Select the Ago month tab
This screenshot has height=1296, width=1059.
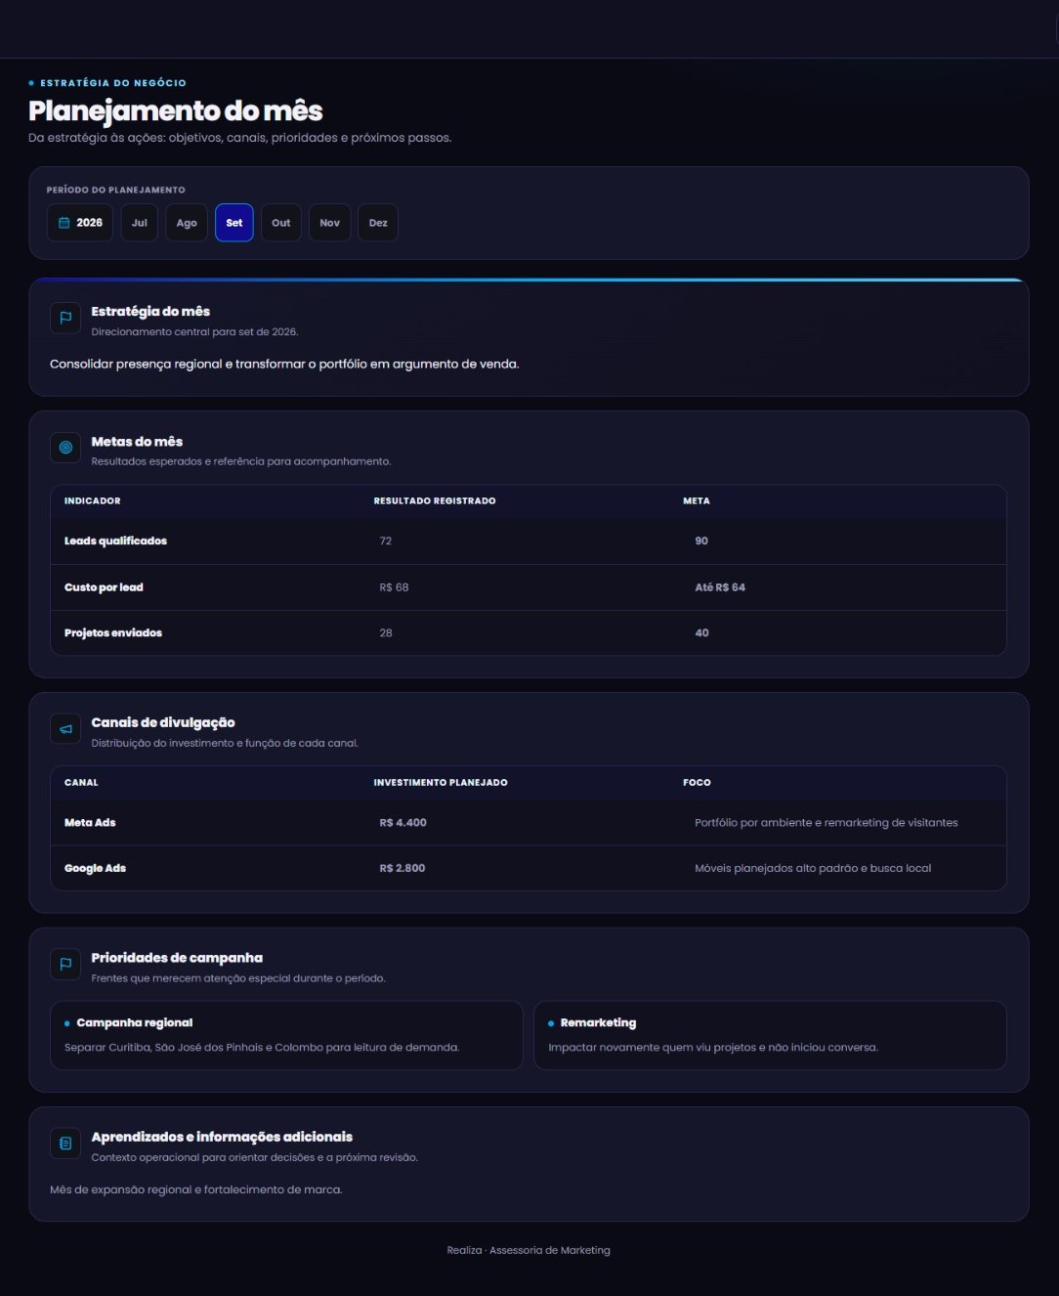point(187,223)
